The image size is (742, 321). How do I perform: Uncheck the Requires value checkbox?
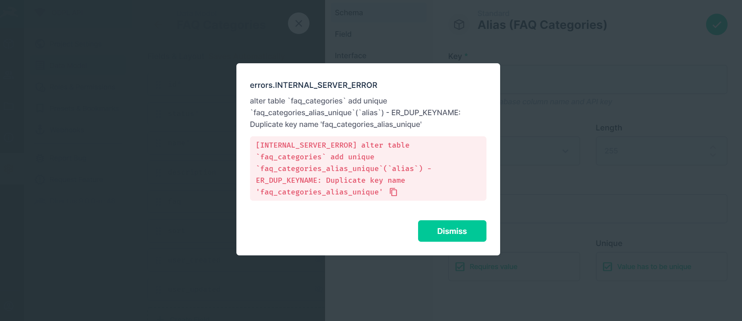[459, 266]
